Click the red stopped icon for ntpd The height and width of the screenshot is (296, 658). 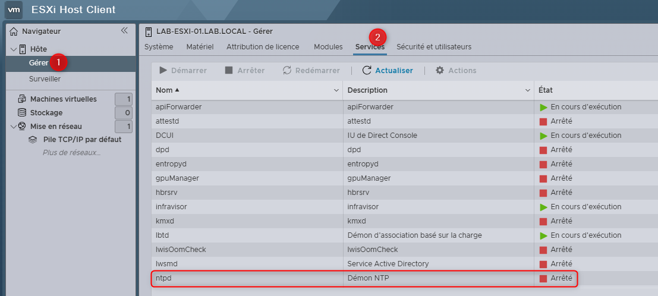pos(543,278)
